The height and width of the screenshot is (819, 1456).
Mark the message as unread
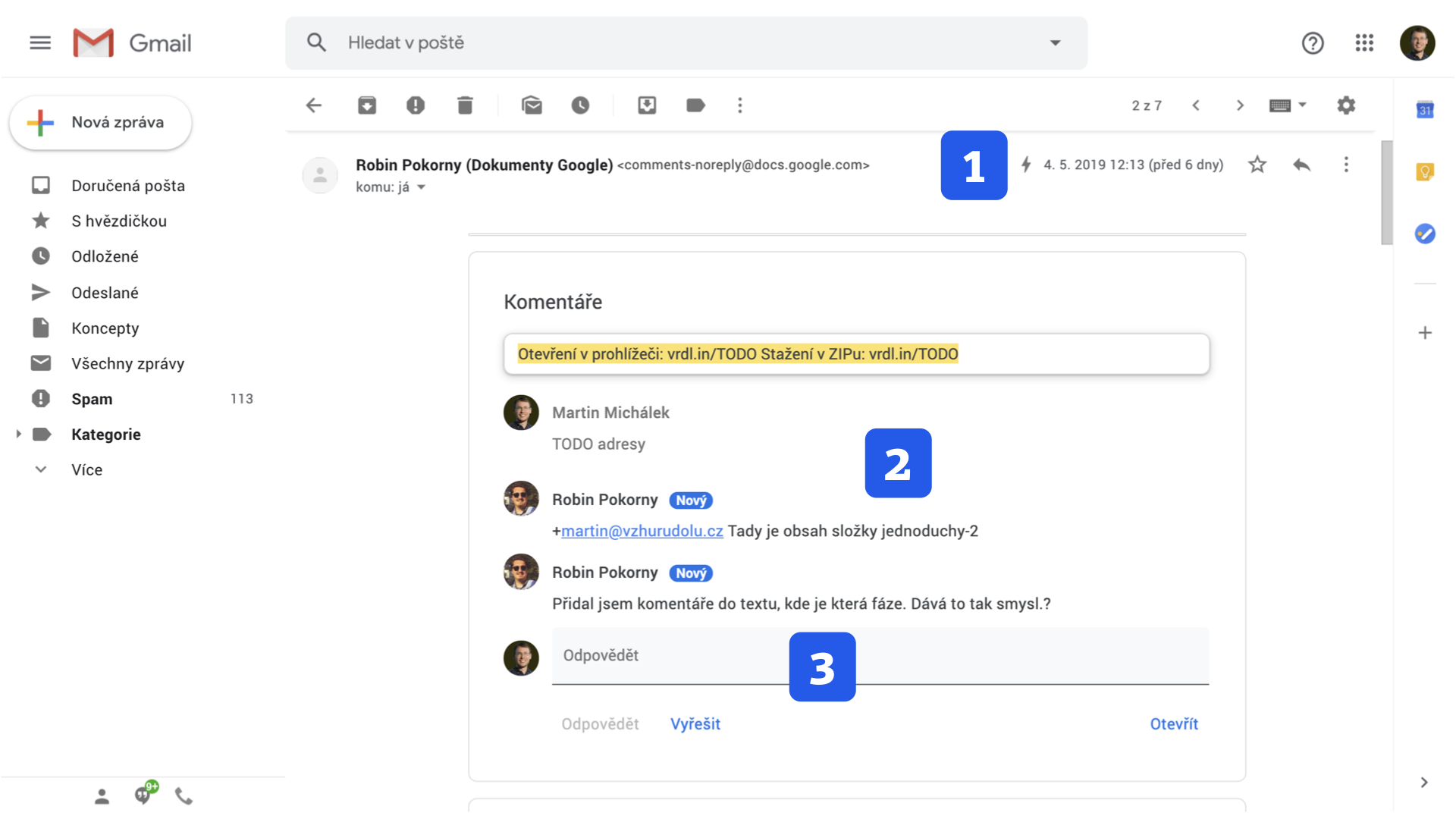coord(532,105)
